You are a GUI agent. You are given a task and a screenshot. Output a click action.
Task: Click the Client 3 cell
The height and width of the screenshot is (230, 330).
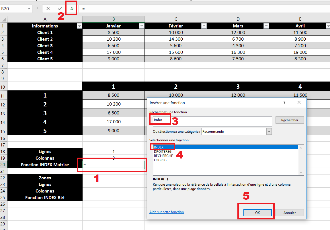click(x=45, y=45)
